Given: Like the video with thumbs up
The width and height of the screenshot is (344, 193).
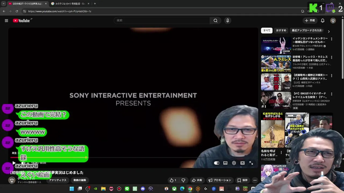Looking at the screenshot, I should tap(173, 180).
